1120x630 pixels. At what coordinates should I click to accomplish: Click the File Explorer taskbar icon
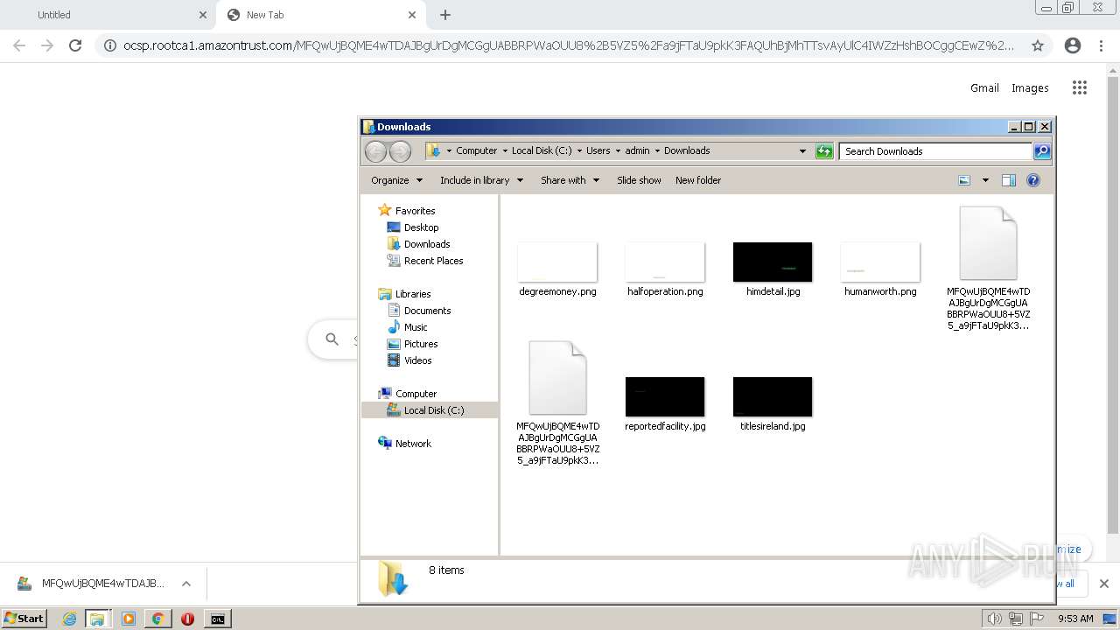coord(97,619)
